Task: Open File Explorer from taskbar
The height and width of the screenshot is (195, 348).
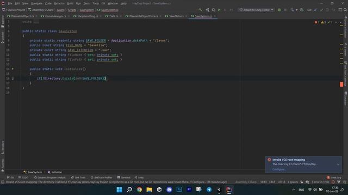Action: pos(149,190)
